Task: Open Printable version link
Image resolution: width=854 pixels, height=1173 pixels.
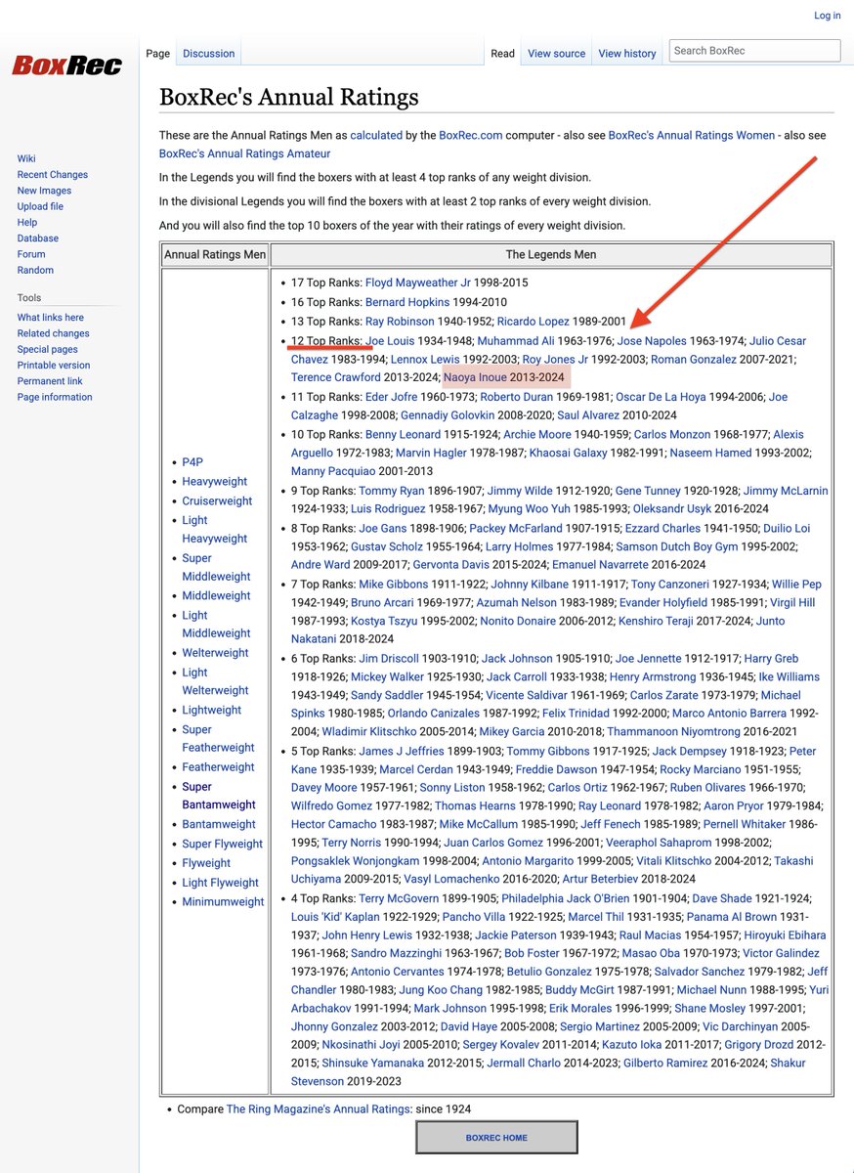Action: click(x=54, y=365)
